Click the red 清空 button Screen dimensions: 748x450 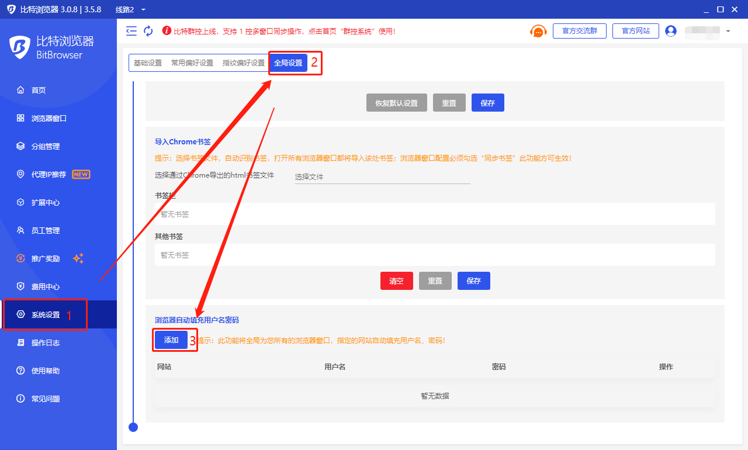[396, 281]
